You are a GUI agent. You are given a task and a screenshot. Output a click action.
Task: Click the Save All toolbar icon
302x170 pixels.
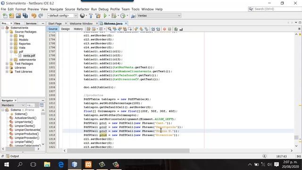pyautogui.click(x=25, y=16)
